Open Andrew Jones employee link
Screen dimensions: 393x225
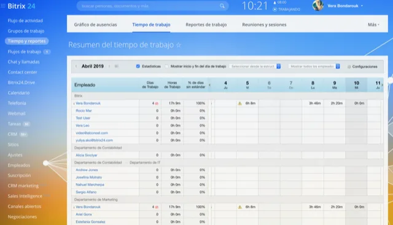[87, 170]
